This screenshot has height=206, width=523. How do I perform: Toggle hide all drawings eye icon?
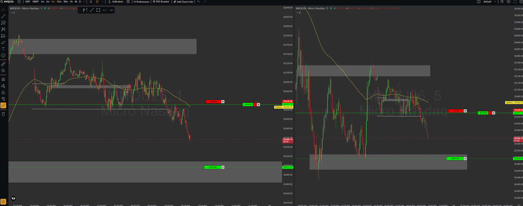[x=3, y=99]
